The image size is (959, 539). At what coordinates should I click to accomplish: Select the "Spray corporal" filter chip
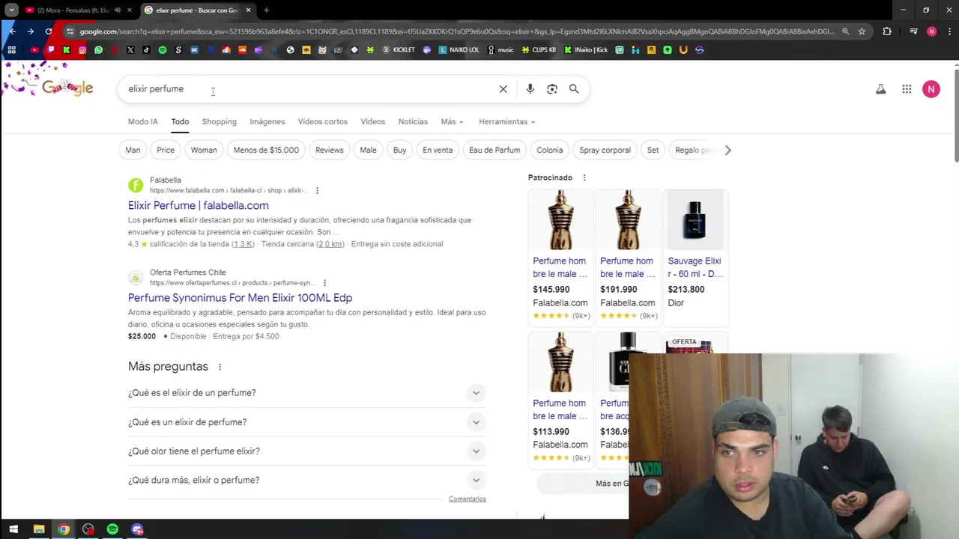point(605,150)
